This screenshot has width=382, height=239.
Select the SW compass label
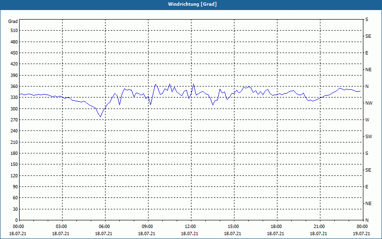(369, 137)
